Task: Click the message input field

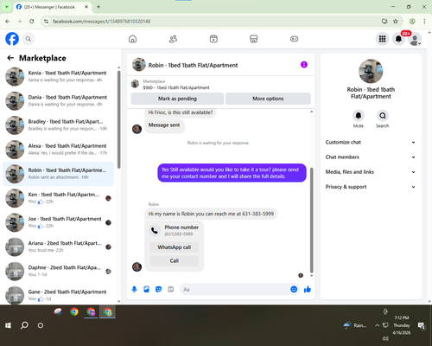Action: (235, 289)
